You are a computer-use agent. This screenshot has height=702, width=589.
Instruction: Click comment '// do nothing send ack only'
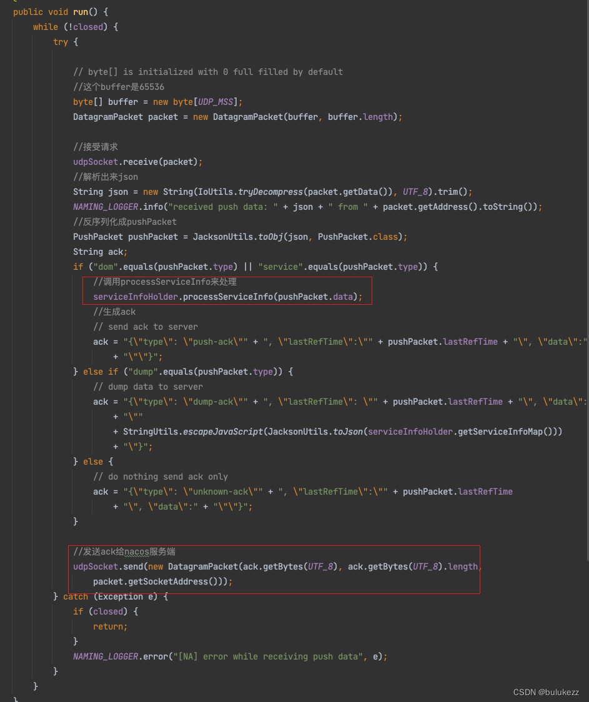(161, 477)
